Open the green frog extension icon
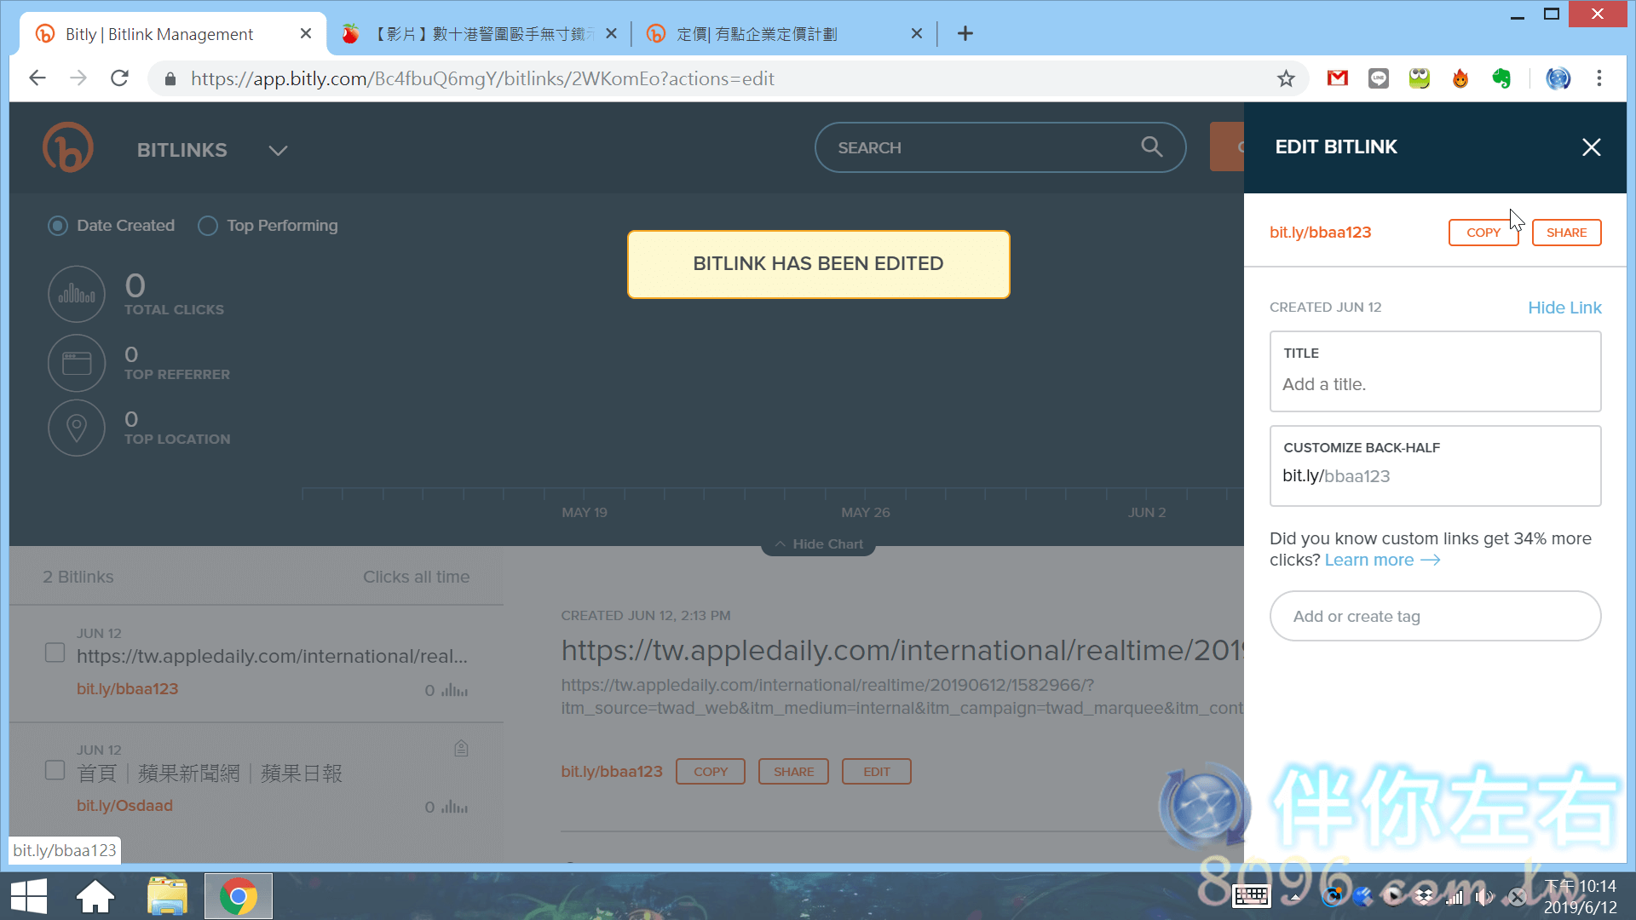The height and width of the screenshot is (920, 1636). [x=1419, y=78]
